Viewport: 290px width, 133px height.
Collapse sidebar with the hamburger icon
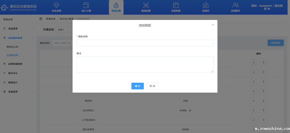coord(41,19)
